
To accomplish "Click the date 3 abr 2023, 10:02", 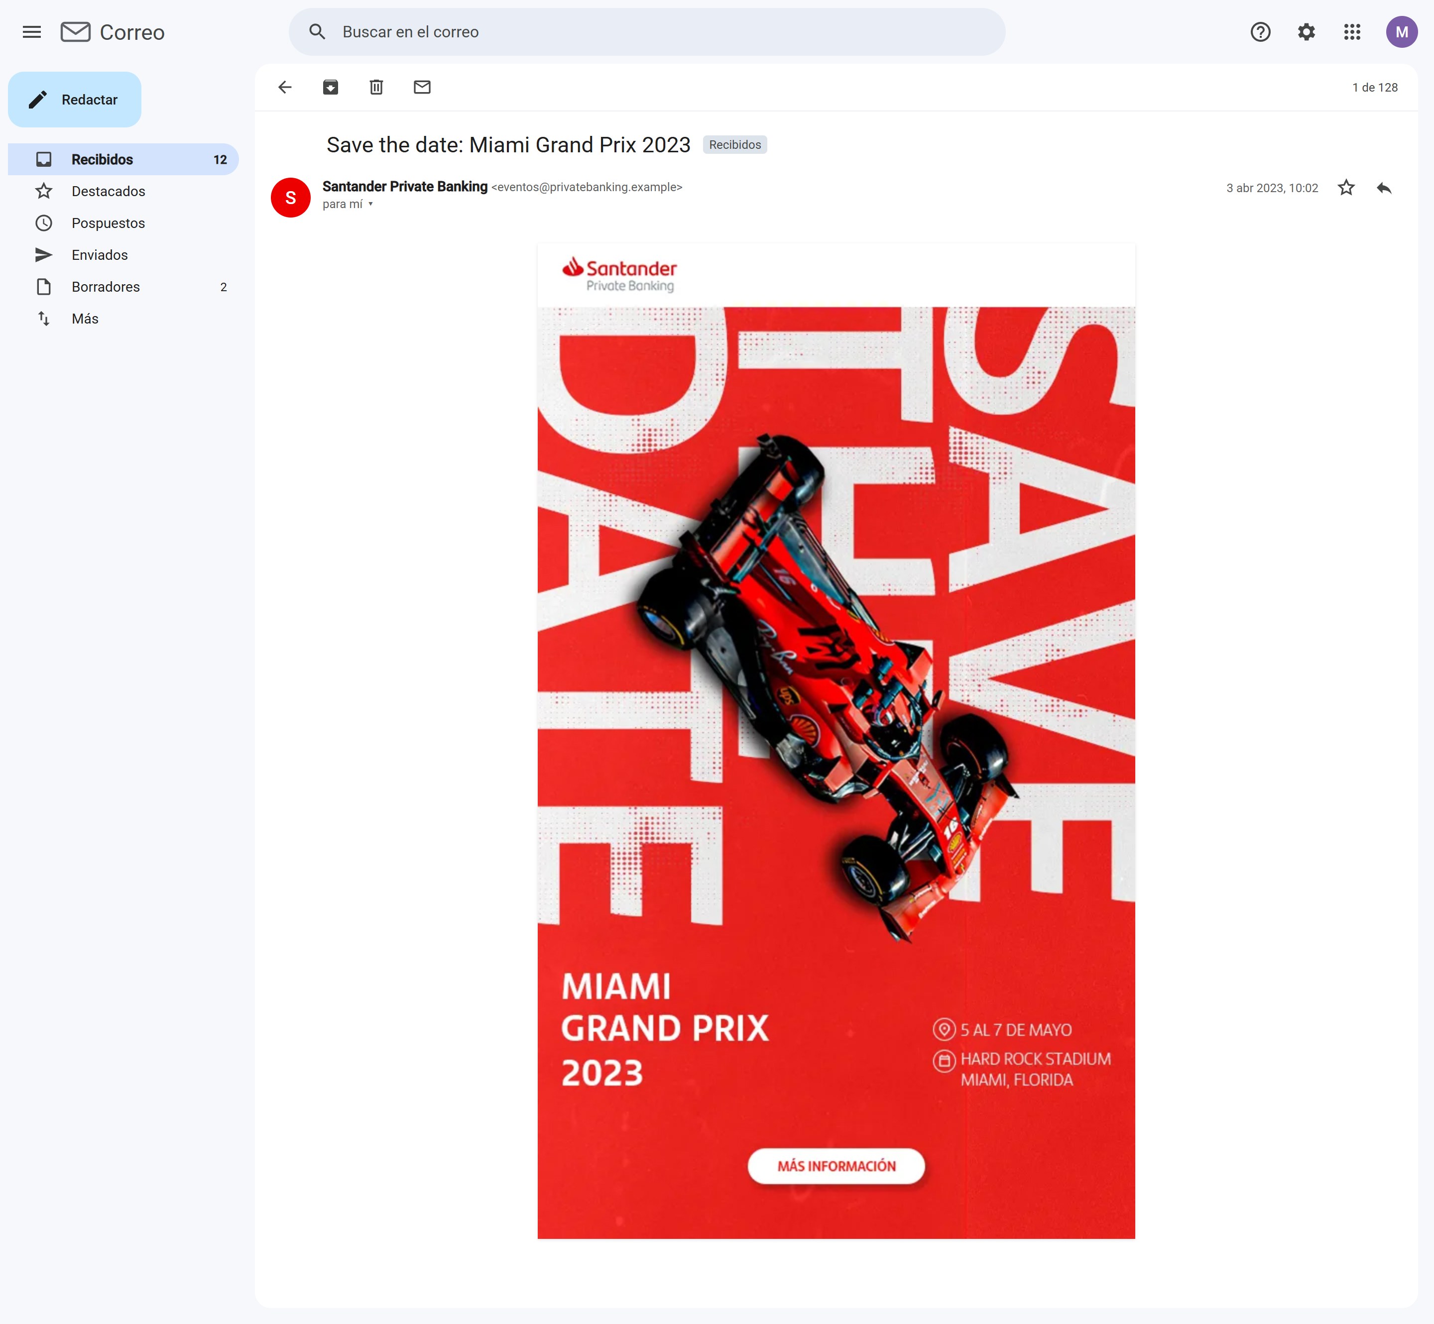I will click(x=1271, y=188).
